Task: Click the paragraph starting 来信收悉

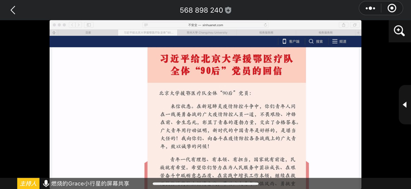Action: pos(229,127)
